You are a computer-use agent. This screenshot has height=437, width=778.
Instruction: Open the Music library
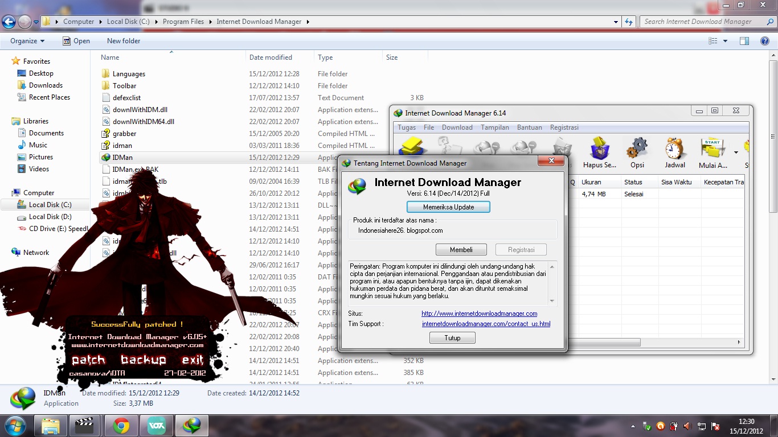38,145
